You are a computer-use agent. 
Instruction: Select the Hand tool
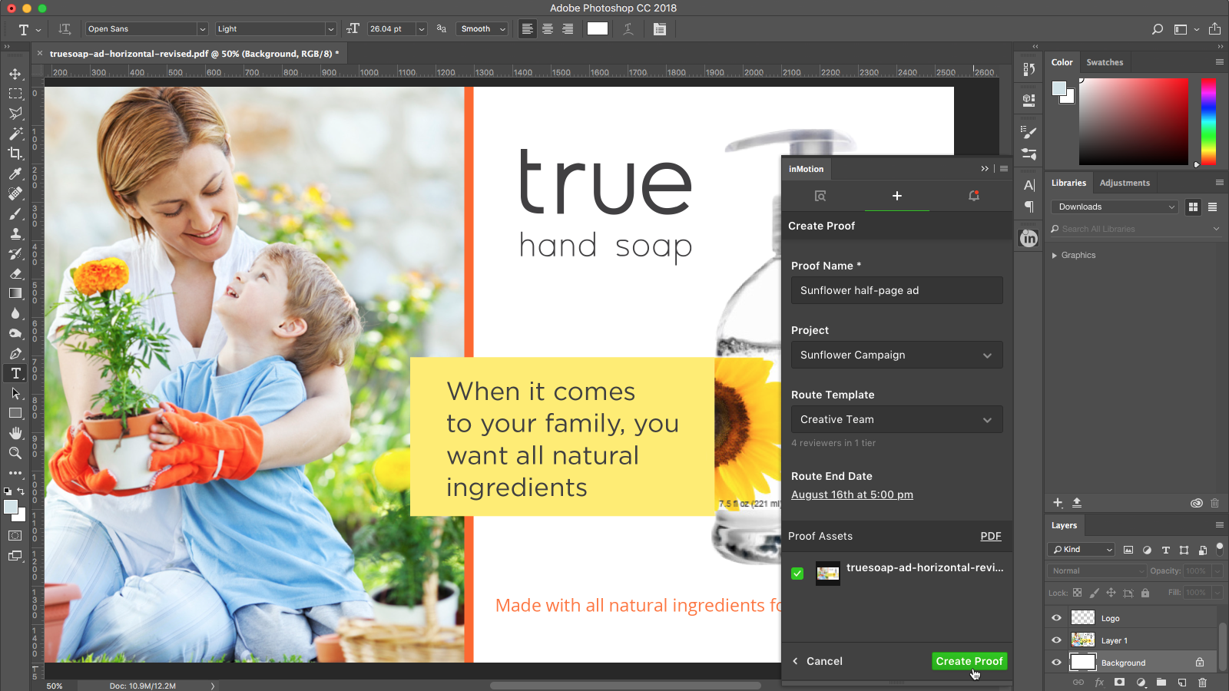coord(15,433)
